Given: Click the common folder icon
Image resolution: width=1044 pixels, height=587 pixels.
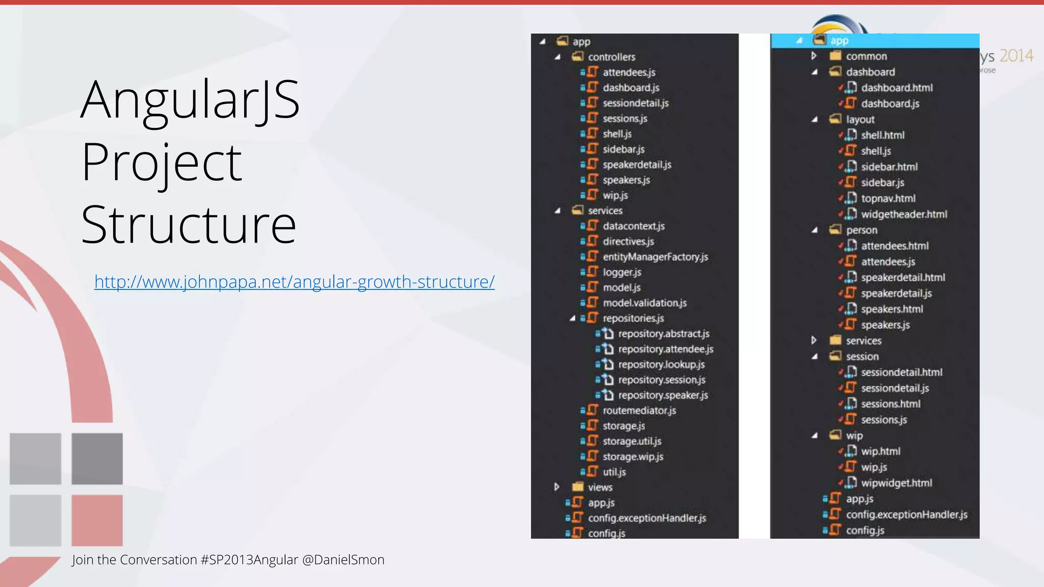Looking at the screenshot, I should pyautogui.click(x=835, y=56).
